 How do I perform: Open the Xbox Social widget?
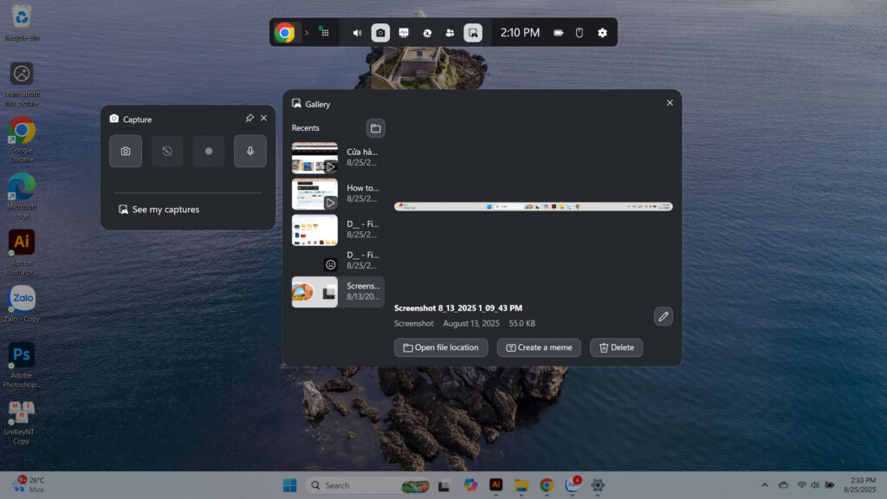(x=450, y=33)
